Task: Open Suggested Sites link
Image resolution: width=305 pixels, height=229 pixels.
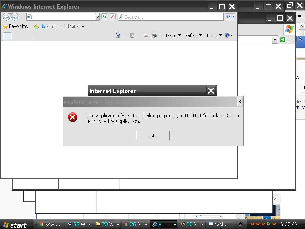Action: click(x=61, y=27)
